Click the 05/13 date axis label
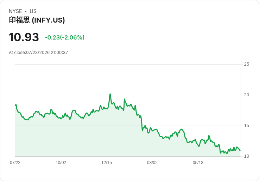 (x=198, y=162)
